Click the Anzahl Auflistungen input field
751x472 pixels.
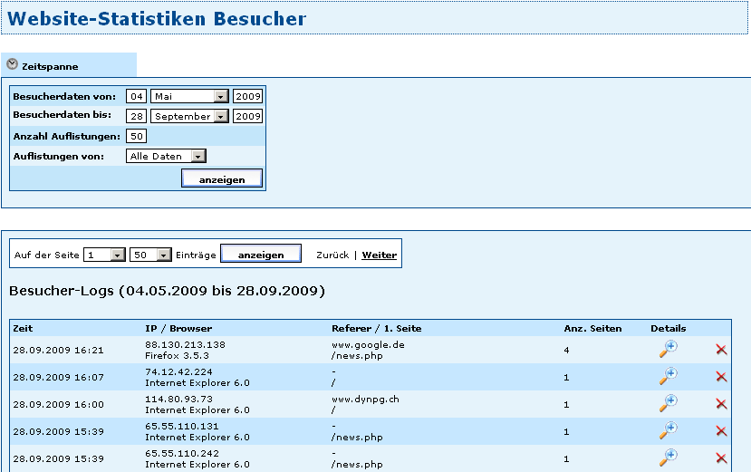137,136
